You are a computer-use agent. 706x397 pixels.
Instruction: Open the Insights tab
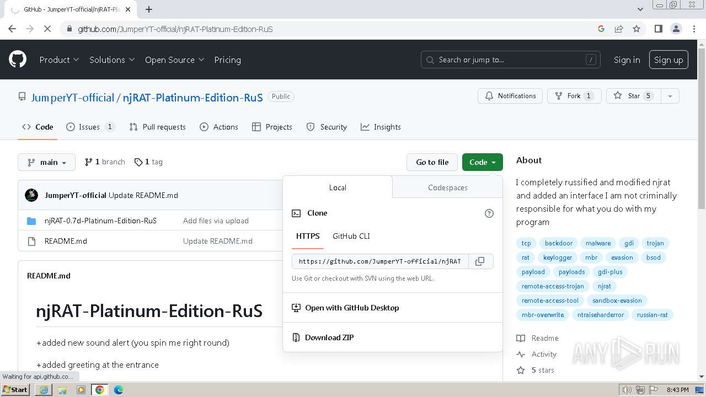(x=381, y=127)
